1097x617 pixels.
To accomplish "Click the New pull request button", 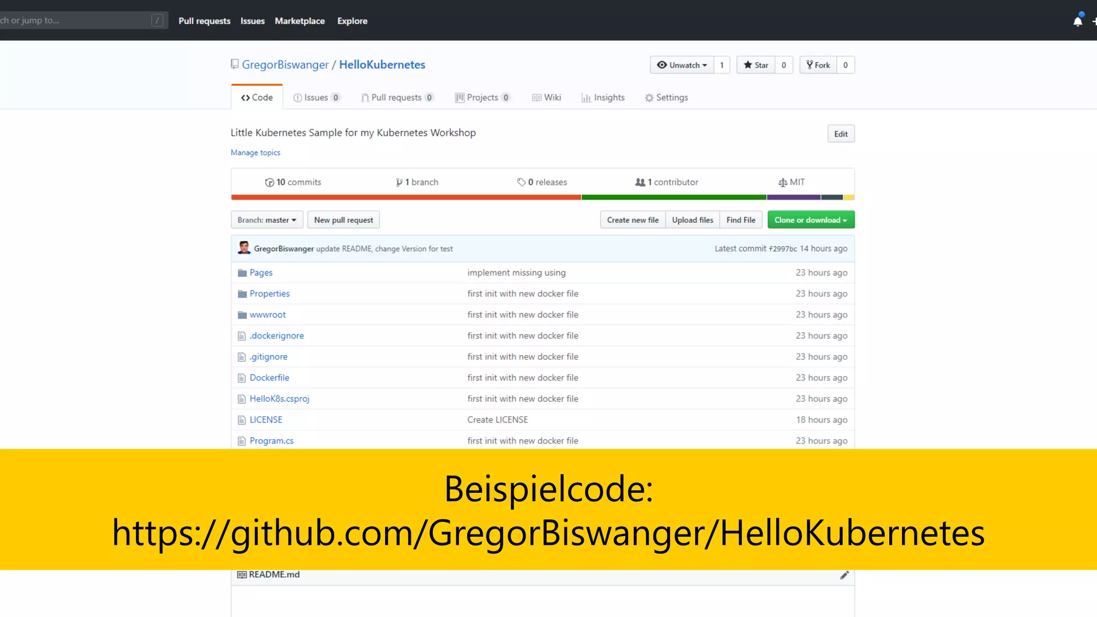I will click(x=343, y=220).
